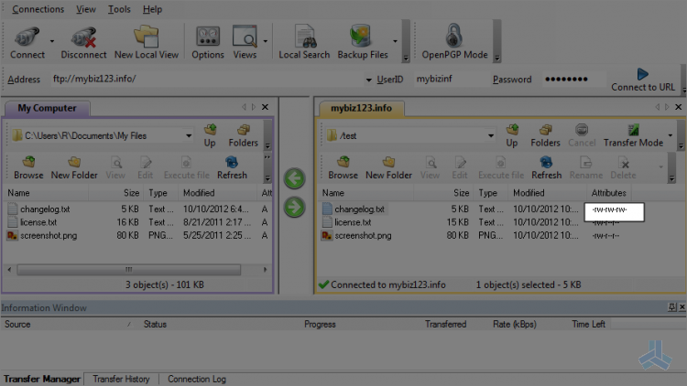Image resolution: width=687 pixels, height=386 pixels.
Task: Expand the local path dropdown for My Files
Action: point(189,135)
